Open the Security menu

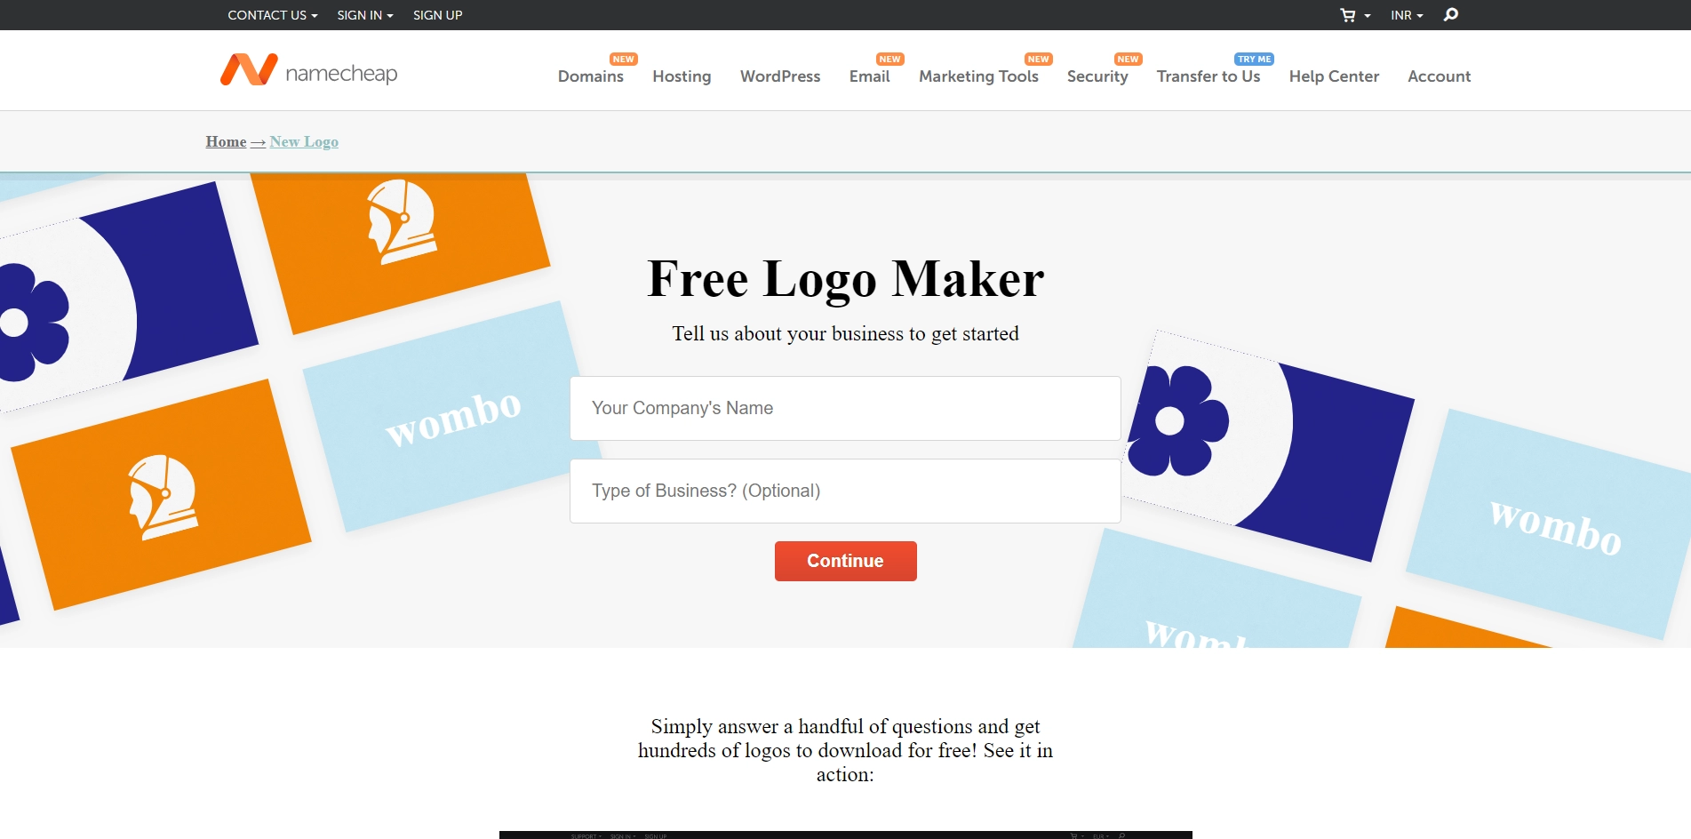point(1097,76)
